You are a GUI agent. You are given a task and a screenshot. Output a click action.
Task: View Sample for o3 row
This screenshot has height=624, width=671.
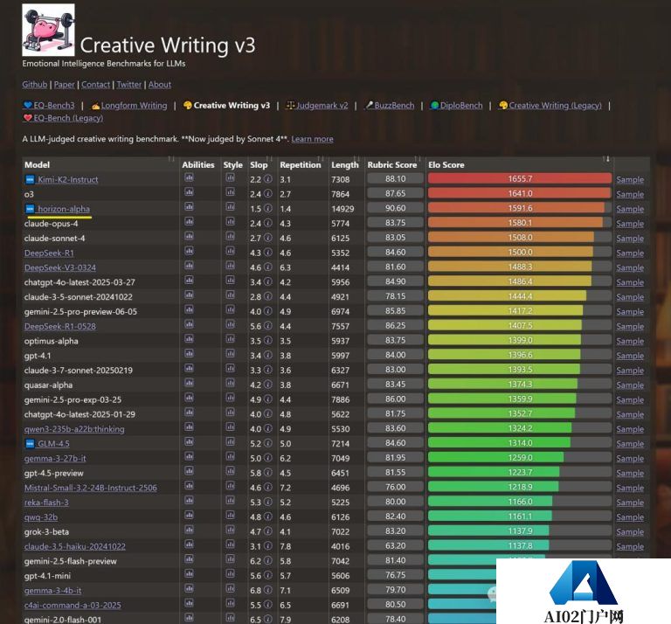630,194
